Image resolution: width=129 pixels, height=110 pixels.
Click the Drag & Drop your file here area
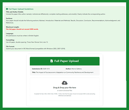pyautogui.click(x=65, y=89)
